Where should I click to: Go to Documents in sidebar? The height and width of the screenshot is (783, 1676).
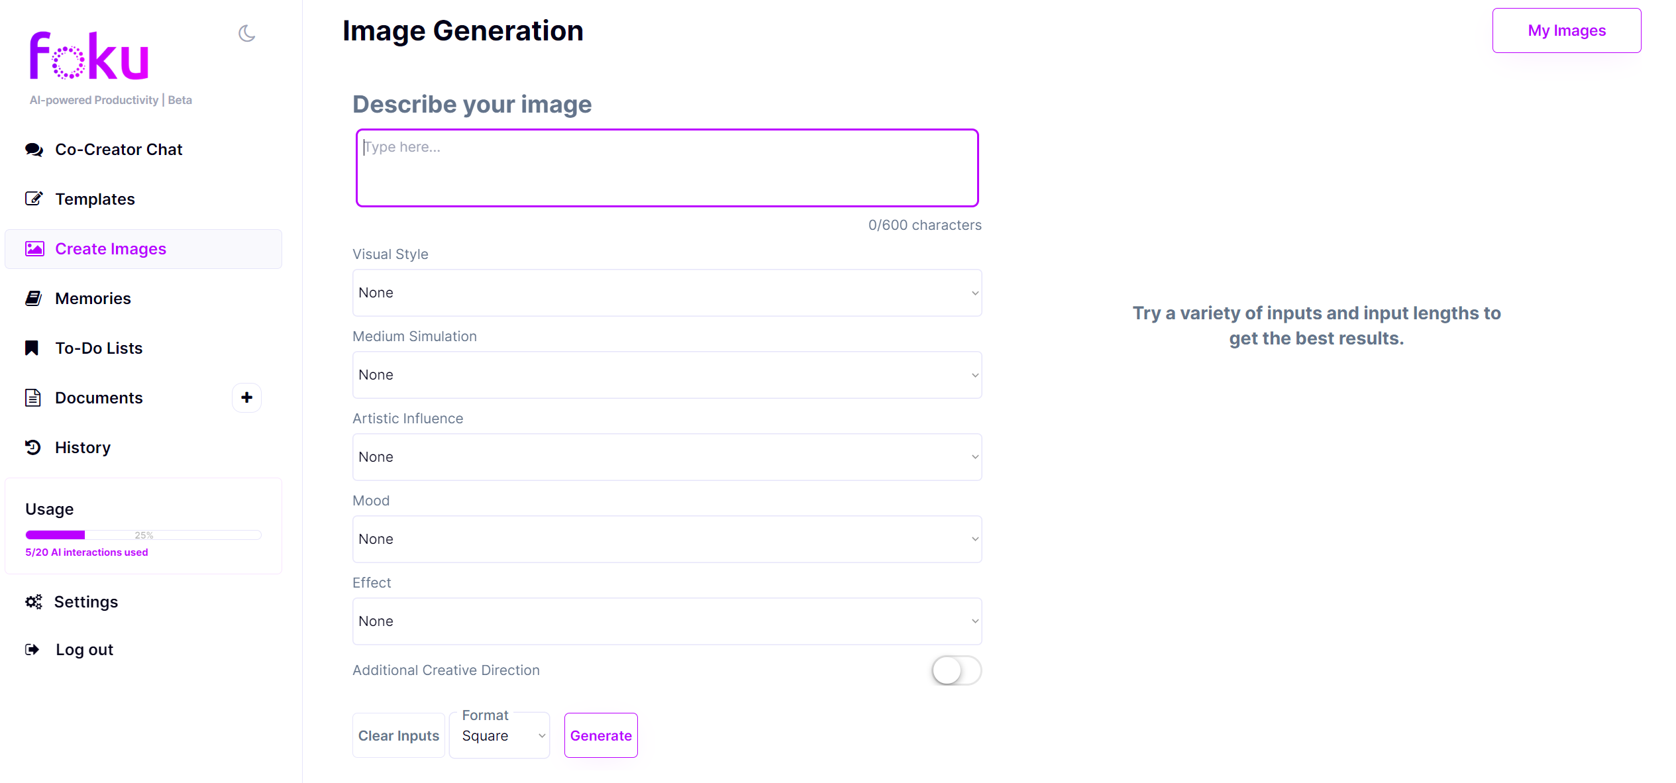coord(99,397)
